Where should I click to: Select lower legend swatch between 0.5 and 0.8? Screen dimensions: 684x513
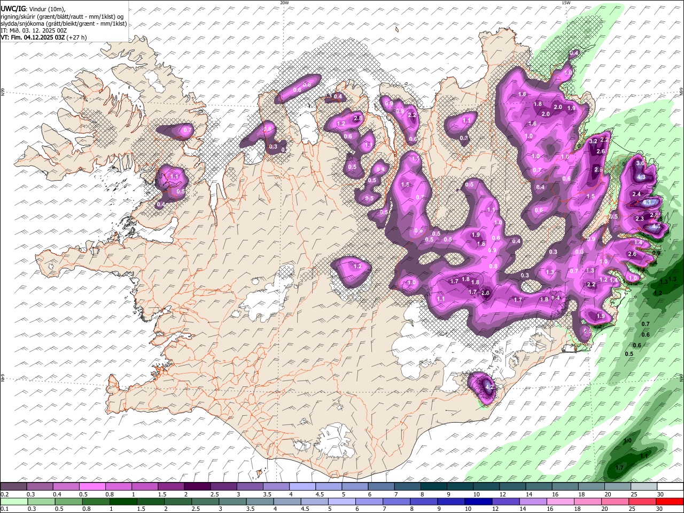pyautogui.click(x=69, y=501)
